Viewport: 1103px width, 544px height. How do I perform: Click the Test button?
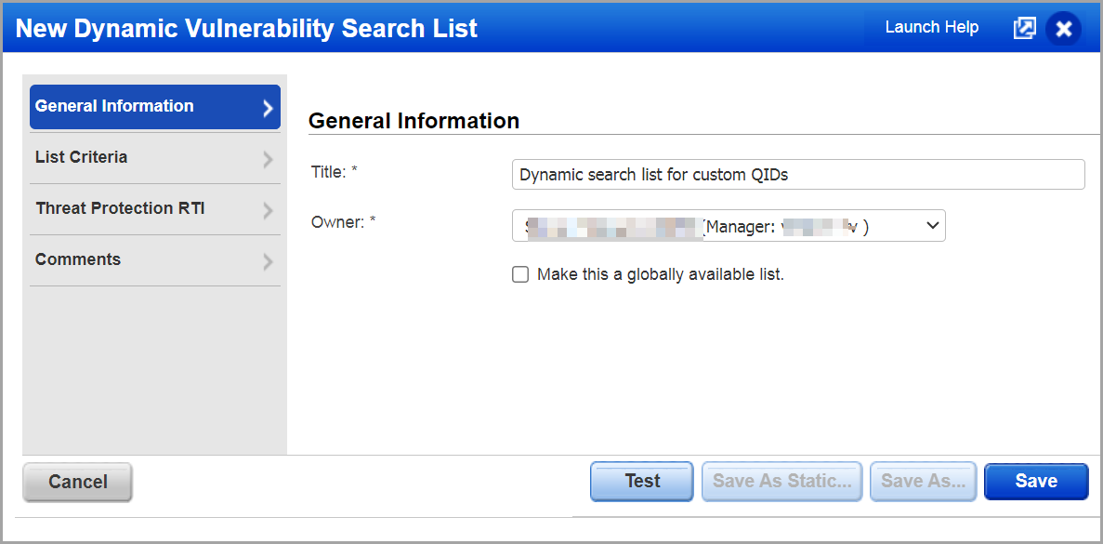[642, 482]
